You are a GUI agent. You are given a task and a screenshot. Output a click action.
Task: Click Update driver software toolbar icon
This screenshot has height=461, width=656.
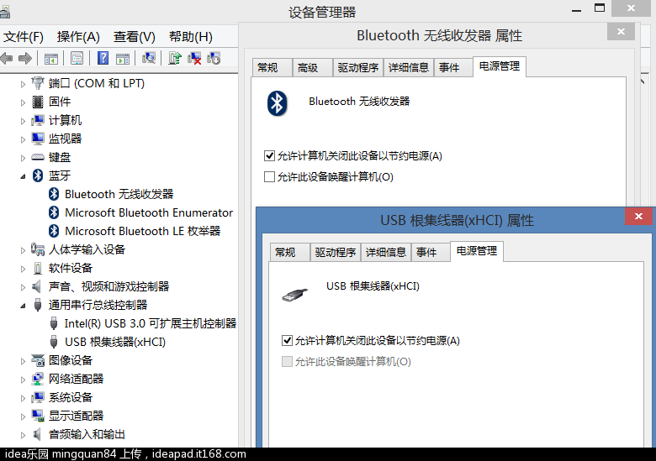click(174, 58)
